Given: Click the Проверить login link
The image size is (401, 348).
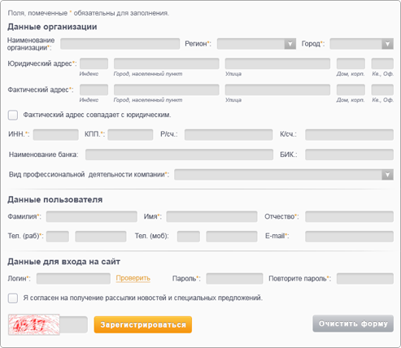Looking at the screenshot, I should point(133,278).
